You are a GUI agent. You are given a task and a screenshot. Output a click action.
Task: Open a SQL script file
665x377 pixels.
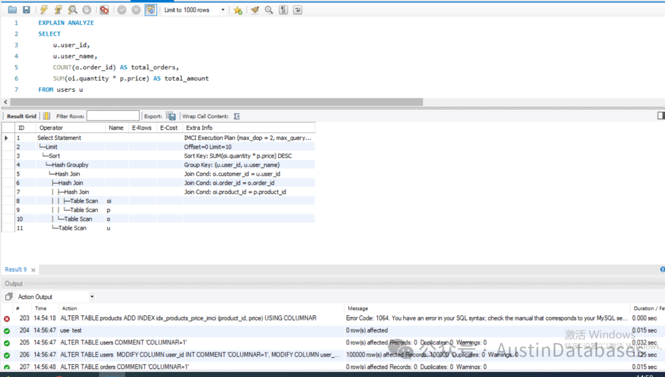(12, 10)
